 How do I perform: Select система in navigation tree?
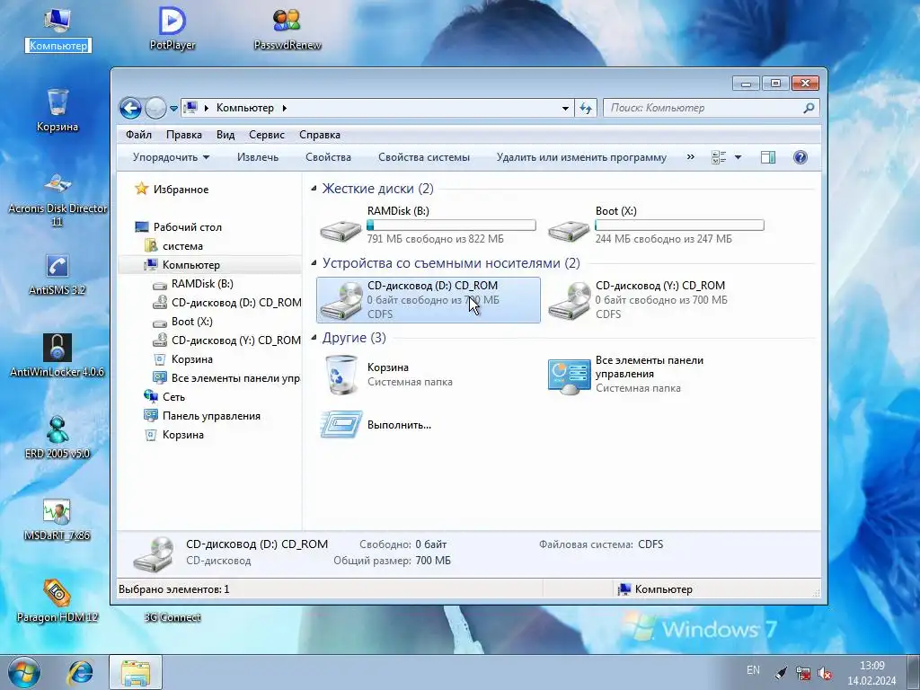182,246
